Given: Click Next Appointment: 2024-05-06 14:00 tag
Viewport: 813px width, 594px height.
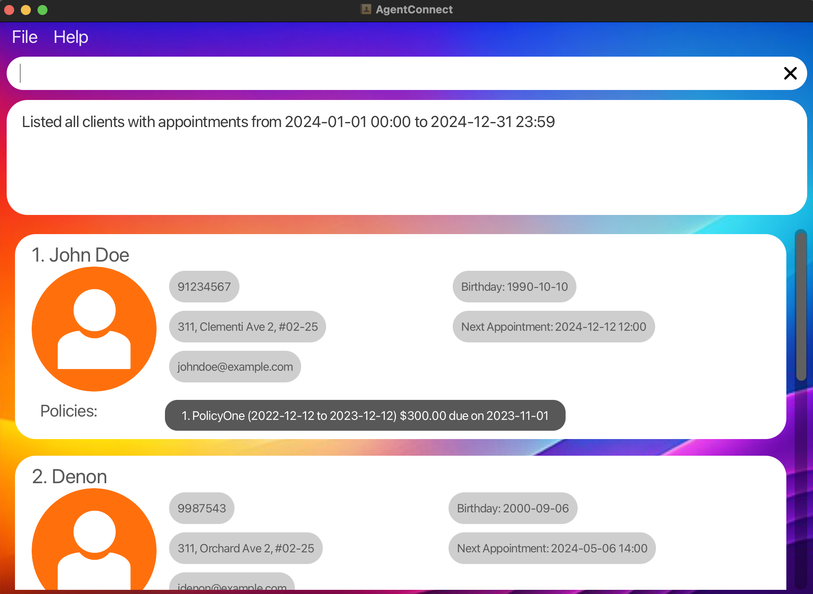Looking at the screenshot, I should [x=552, y=548].
